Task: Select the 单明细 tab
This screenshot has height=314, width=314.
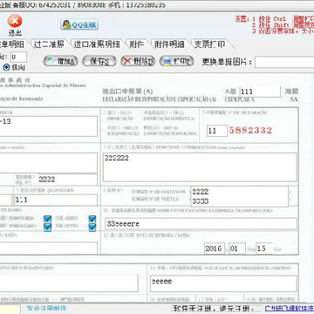Action: pyautogui.click(x=13, y=44)
